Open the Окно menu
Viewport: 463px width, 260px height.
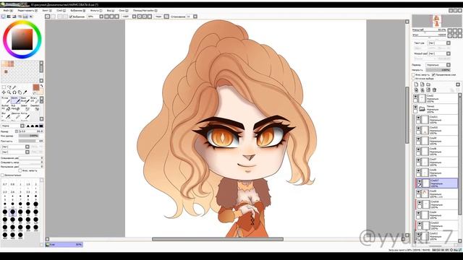click(x=123, y=10)
